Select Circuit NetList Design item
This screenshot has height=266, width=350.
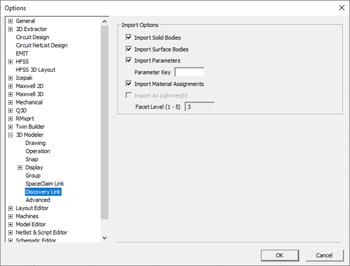41,45
